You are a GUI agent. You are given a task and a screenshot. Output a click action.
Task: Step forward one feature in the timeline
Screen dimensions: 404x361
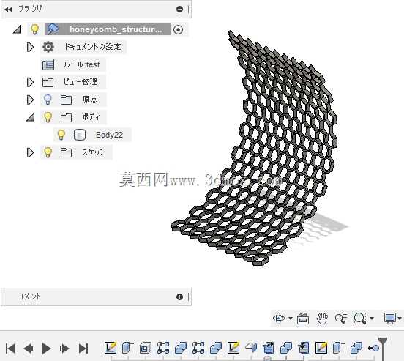(x=64, y=349)
